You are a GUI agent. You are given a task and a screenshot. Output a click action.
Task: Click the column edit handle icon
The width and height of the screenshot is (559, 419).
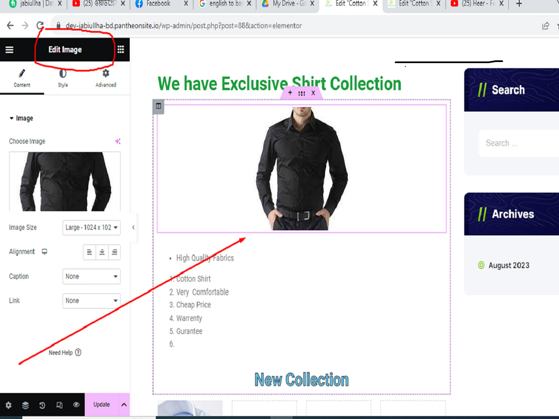click(159, 106)
